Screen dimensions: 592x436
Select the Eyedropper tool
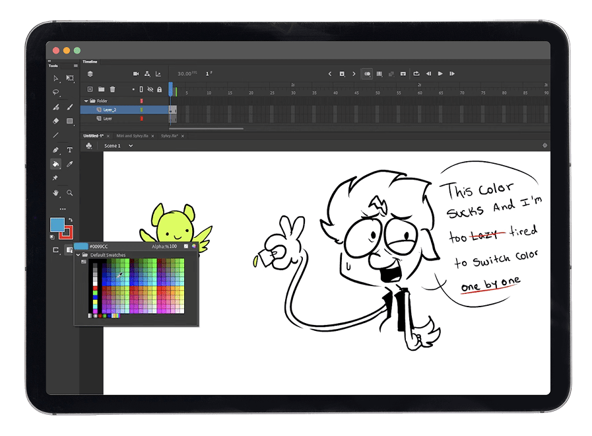[70, 164]
